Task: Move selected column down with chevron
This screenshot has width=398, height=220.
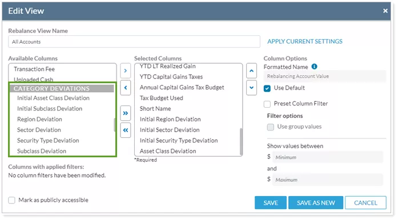Action: tap(251, 88)
